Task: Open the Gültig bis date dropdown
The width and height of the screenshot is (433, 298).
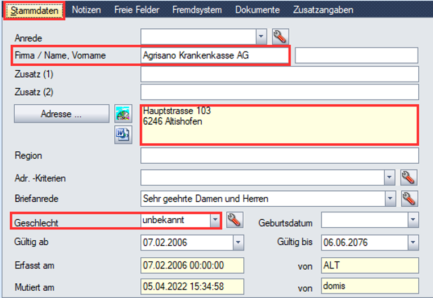Action: (x=413, y=242)
